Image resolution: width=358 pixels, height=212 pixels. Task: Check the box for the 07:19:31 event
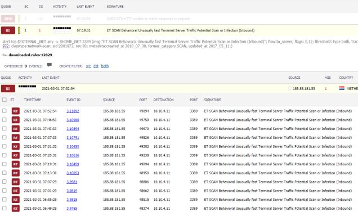point(5,164)
